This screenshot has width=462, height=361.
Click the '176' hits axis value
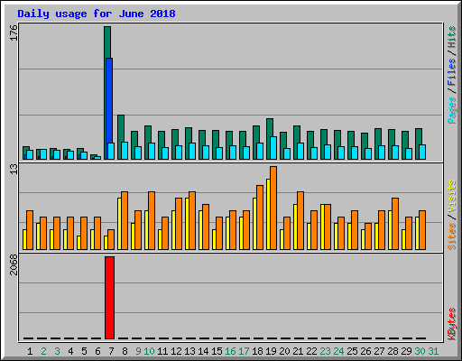click(14, 32)
